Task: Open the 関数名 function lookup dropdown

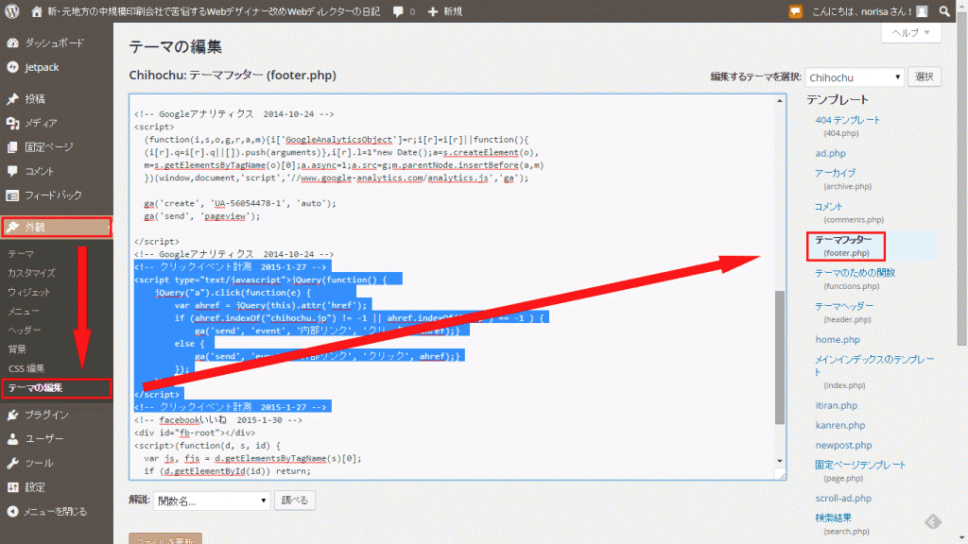Action: (x=211, y=501)
